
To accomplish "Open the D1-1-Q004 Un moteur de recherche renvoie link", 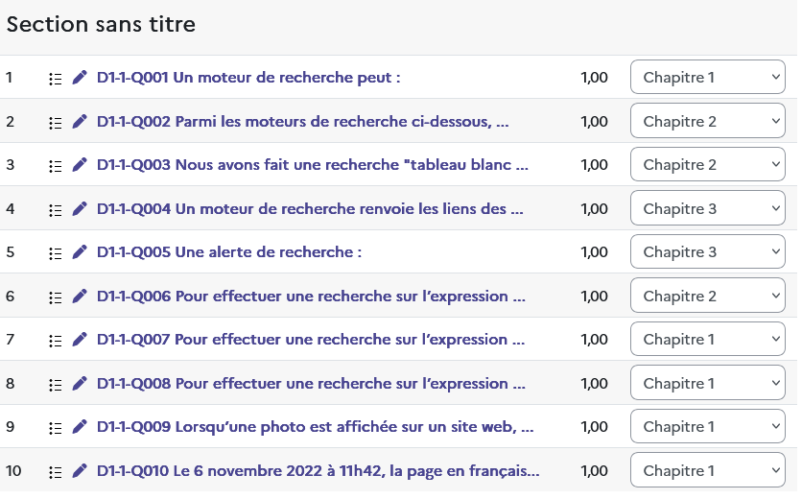I will (x=310, y=209).
